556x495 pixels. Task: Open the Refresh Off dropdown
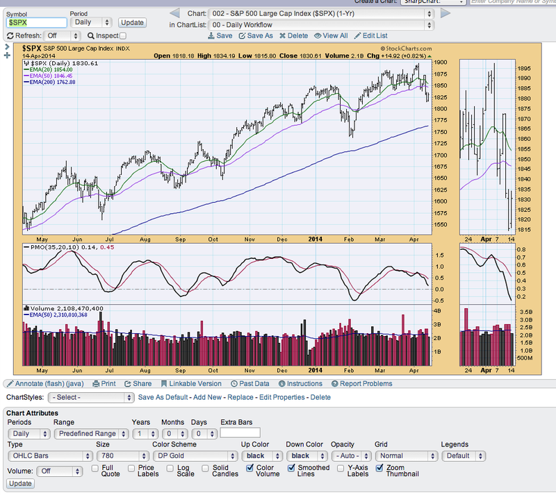[62, 36]
